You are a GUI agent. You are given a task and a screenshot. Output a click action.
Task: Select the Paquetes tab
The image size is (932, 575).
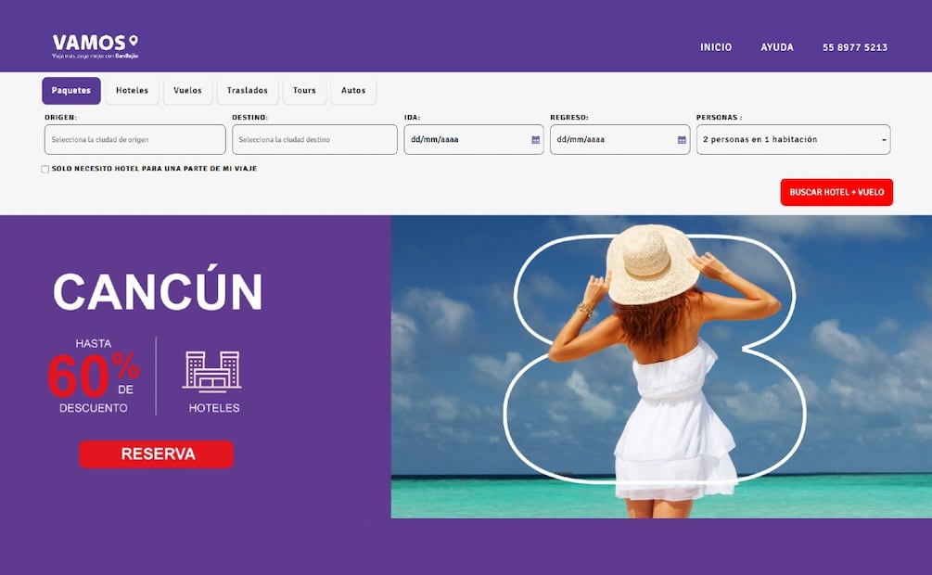pyautogui.click(x=70, y=90)
